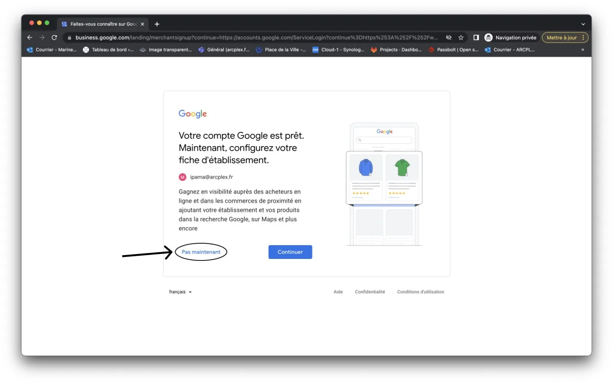Image resolution: width=613 pixels, height=384 pixels.
Task: Close the Faites-vous connaître sur Google tab
Action: [143, 24]
